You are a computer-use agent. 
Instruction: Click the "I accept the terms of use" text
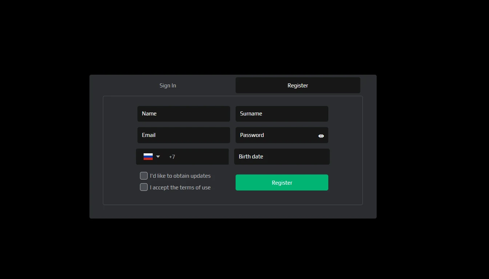[x=180, y=188]
